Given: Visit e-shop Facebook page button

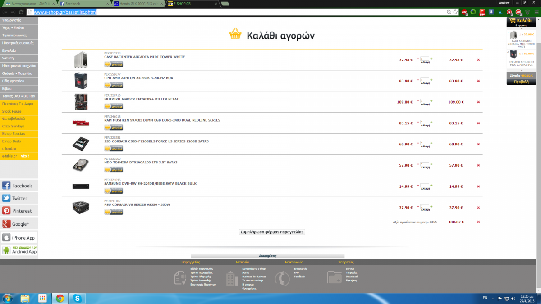Looking at the screenshot, I should (19, 186).
